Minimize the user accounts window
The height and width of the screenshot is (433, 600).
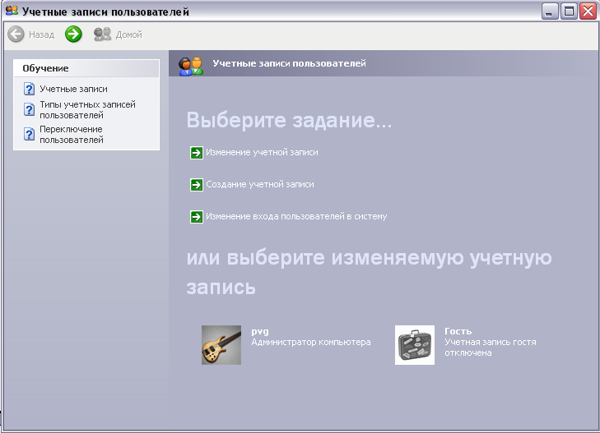click(550, 11)
